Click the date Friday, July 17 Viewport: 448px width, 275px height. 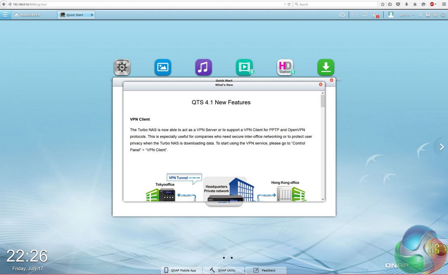[x=28, y=268]
